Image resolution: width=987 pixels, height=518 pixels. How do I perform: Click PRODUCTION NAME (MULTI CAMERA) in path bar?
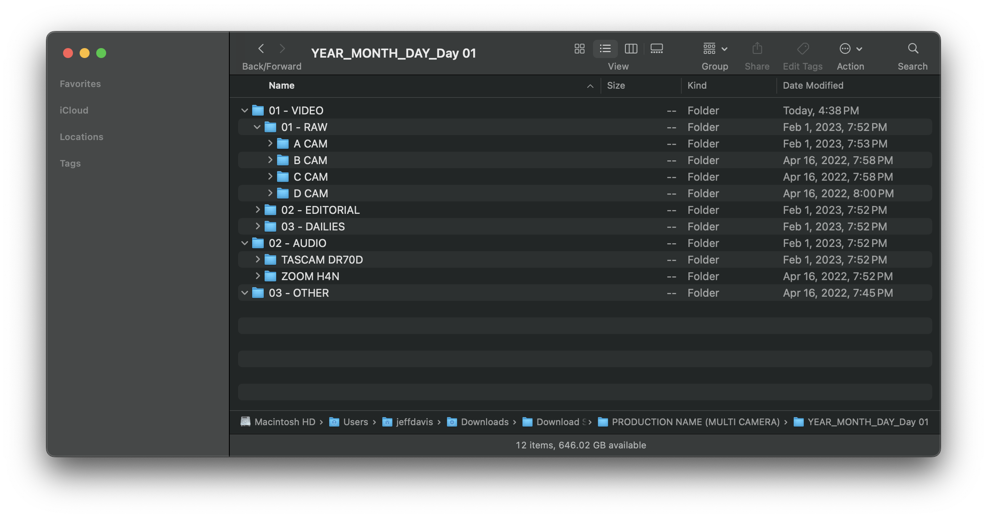click(x=695, y=422)
